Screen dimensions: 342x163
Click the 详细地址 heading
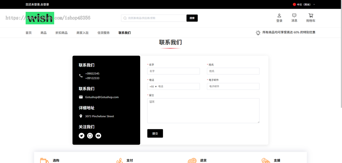[x=87, y=108]
